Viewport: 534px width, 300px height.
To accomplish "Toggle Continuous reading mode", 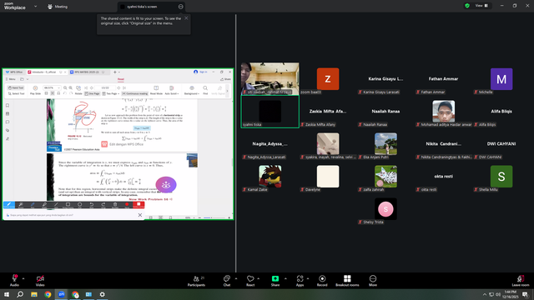I will click(x=135, y=93).
